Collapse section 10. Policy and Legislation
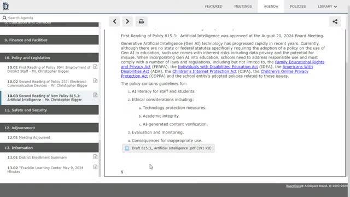Screen dimensions: 350x197 [49, 57]
